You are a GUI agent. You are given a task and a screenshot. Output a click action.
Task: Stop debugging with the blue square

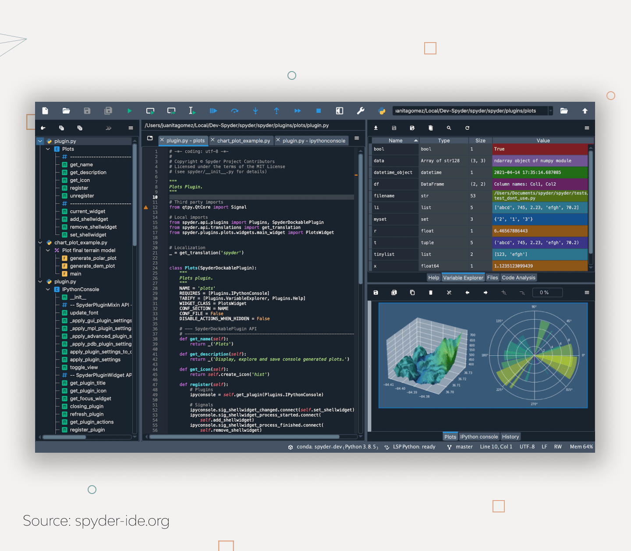[319, 111]
